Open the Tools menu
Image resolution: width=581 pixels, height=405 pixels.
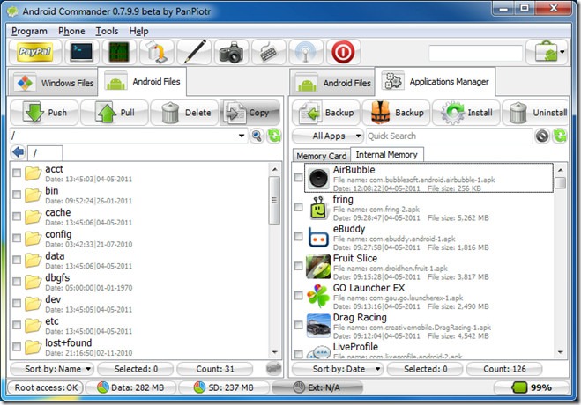[x=107, y=31]
